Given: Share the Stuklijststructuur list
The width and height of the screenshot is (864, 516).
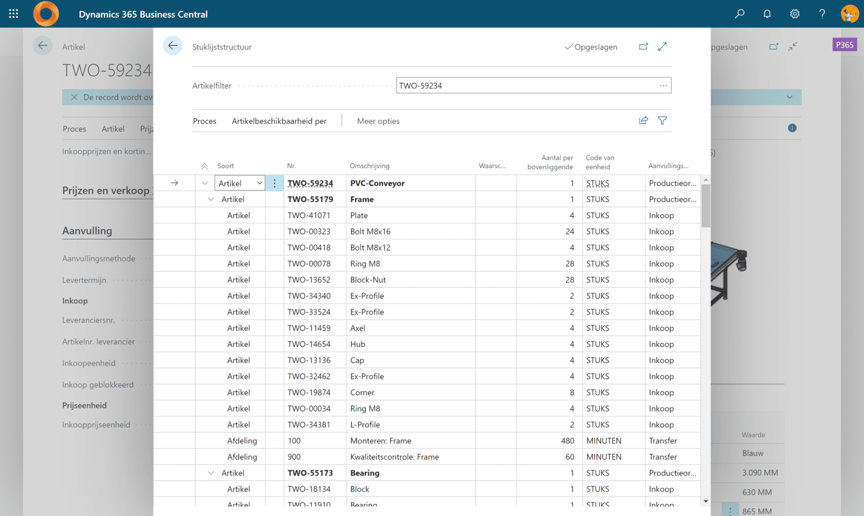Looking at the screenshot, I should point(643,121).
